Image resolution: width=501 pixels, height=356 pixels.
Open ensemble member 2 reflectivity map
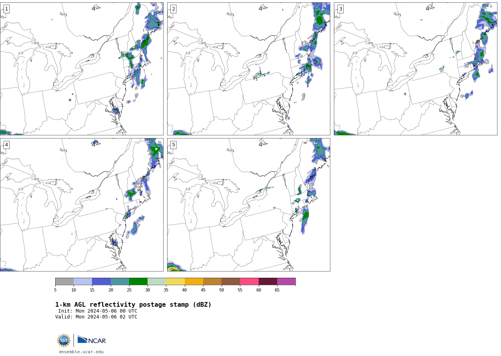249,69
